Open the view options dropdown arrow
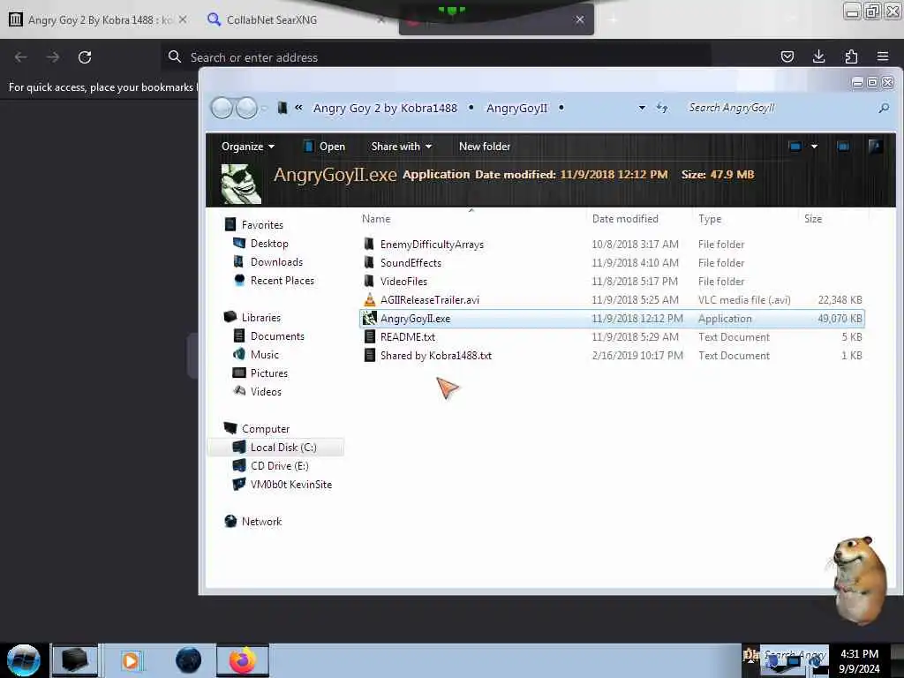The width and height of the screenshot is (904, 678). [814, 147]
